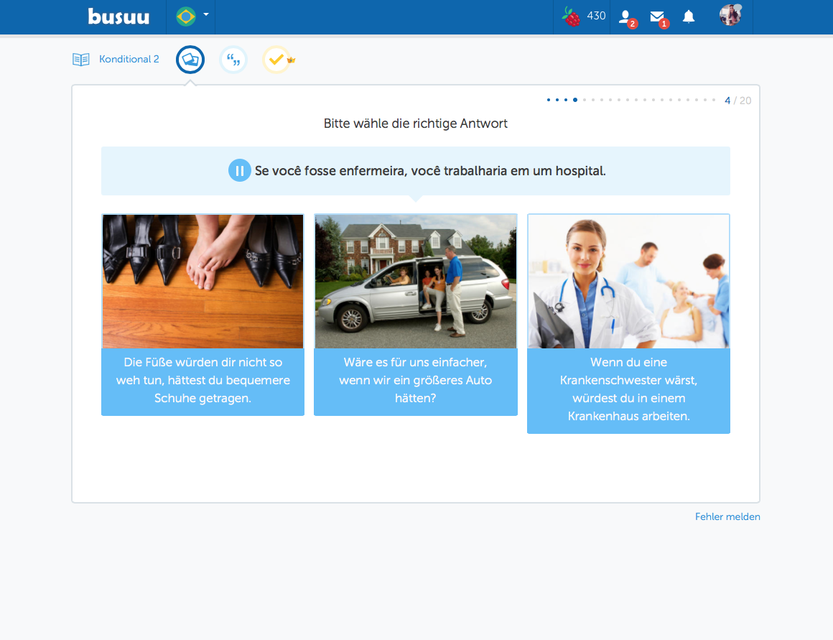The width and height of the screenshot is (833, 640).
Task: Click the 4 / 20 progress counter
Action: [x=738, y=101]
